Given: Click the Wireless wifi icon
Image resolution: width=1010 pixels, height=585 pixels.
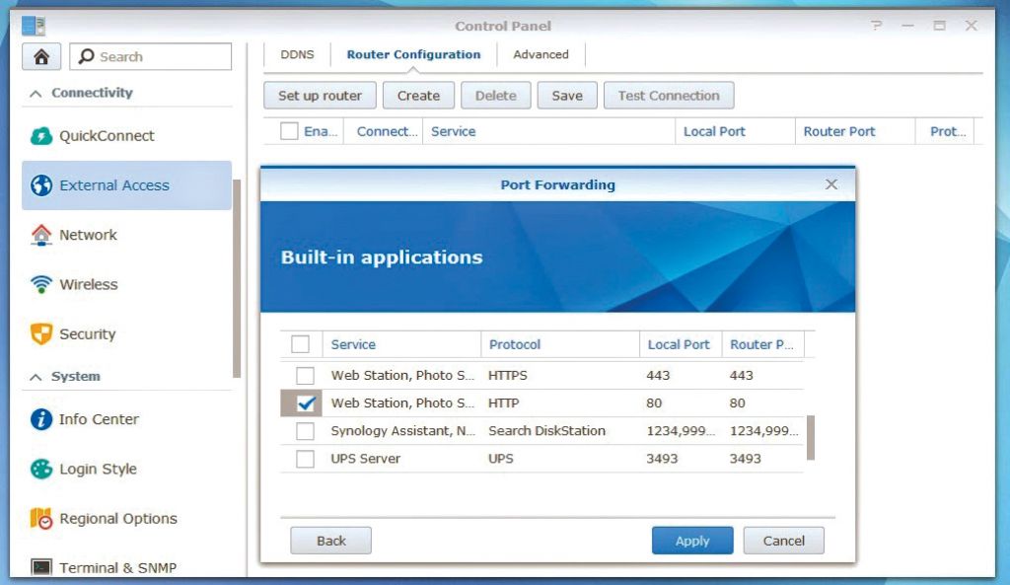Looking at the screenshot, I should (x=41, y=284).
